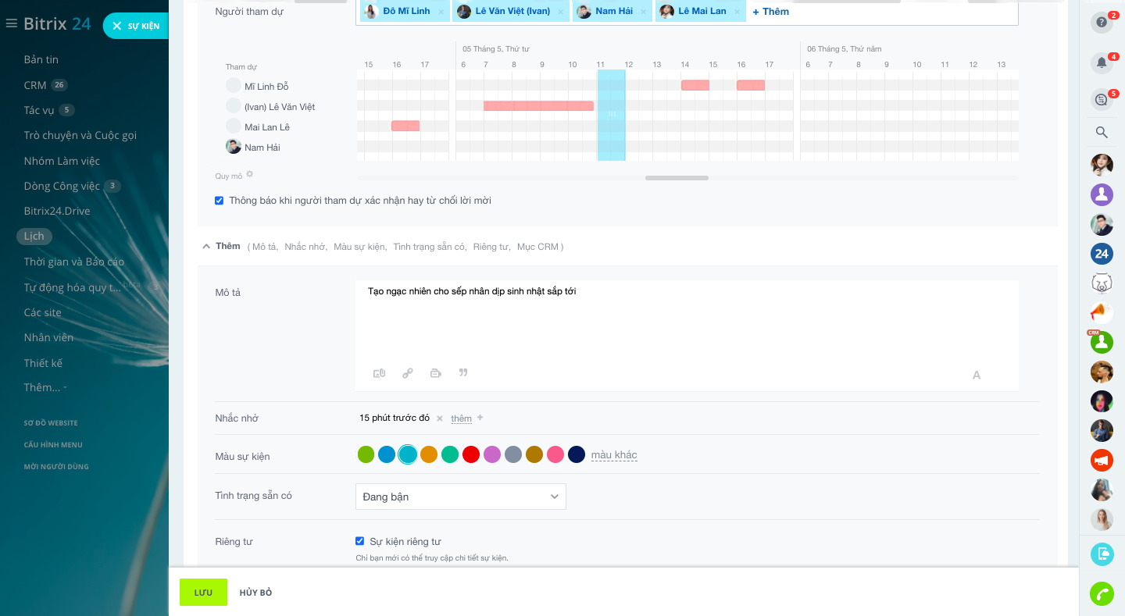Click the quote icon in description editor

tap(463, 372)
